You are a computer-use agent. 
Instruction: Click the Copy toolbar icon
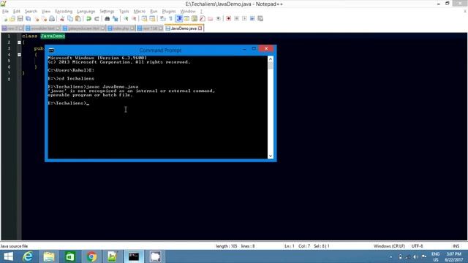click(x=70, y=19)
